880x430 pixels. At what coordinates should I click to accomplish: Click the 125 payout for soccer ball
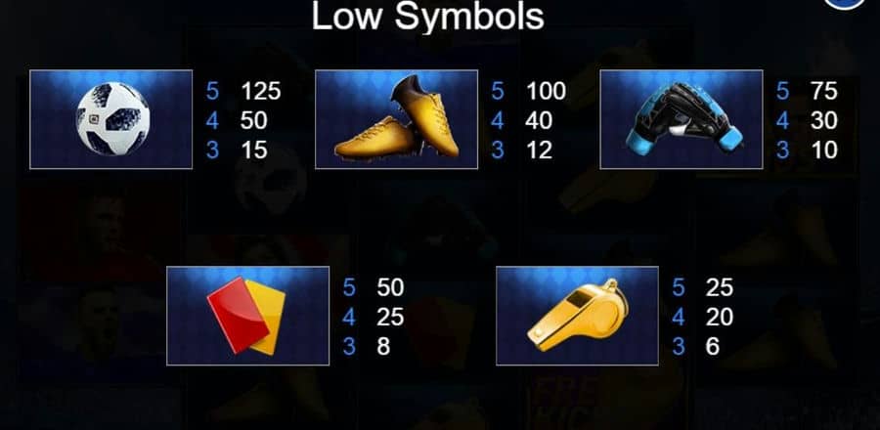click(x=261, y=91)
